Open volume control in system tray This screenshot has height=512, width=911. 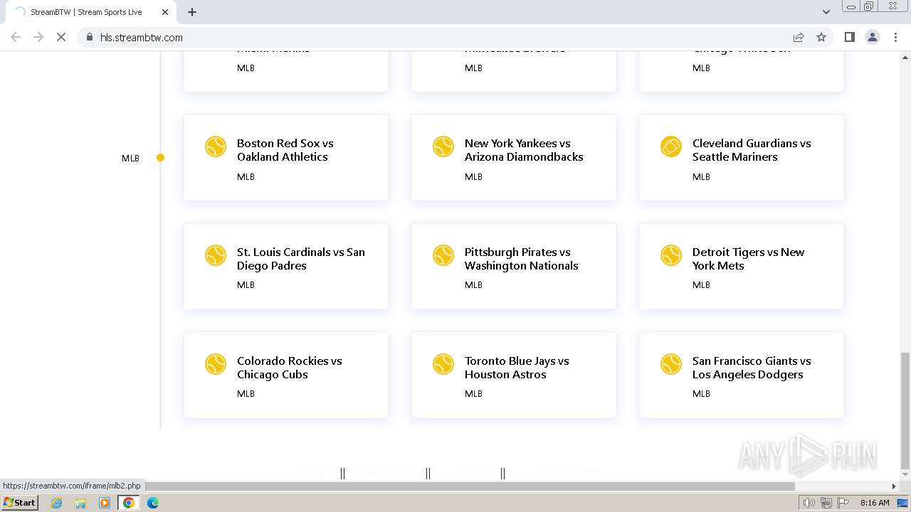coord(809,503)
